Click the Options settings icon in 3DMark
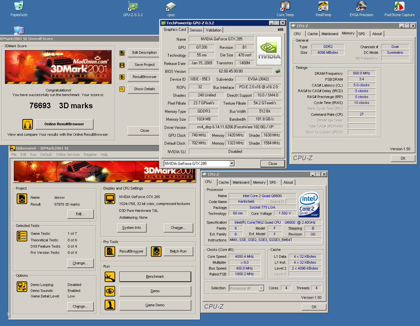The image size is (420, 326). [22, 287]
